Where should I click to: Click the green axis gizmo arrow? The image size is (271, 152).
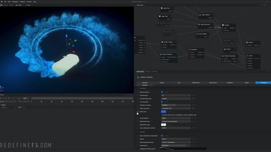point(76,41)
